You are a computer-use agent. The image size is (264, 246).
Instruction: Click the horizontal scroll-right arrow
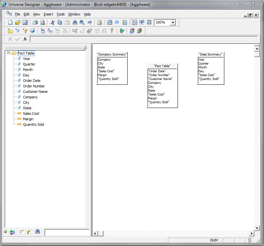point(251,233)
